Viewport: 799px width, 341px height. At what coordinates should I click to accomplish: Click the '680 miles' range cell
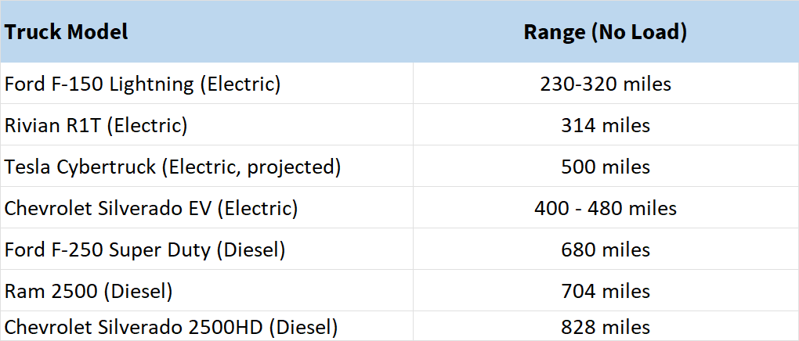click(x=606, y=249)
